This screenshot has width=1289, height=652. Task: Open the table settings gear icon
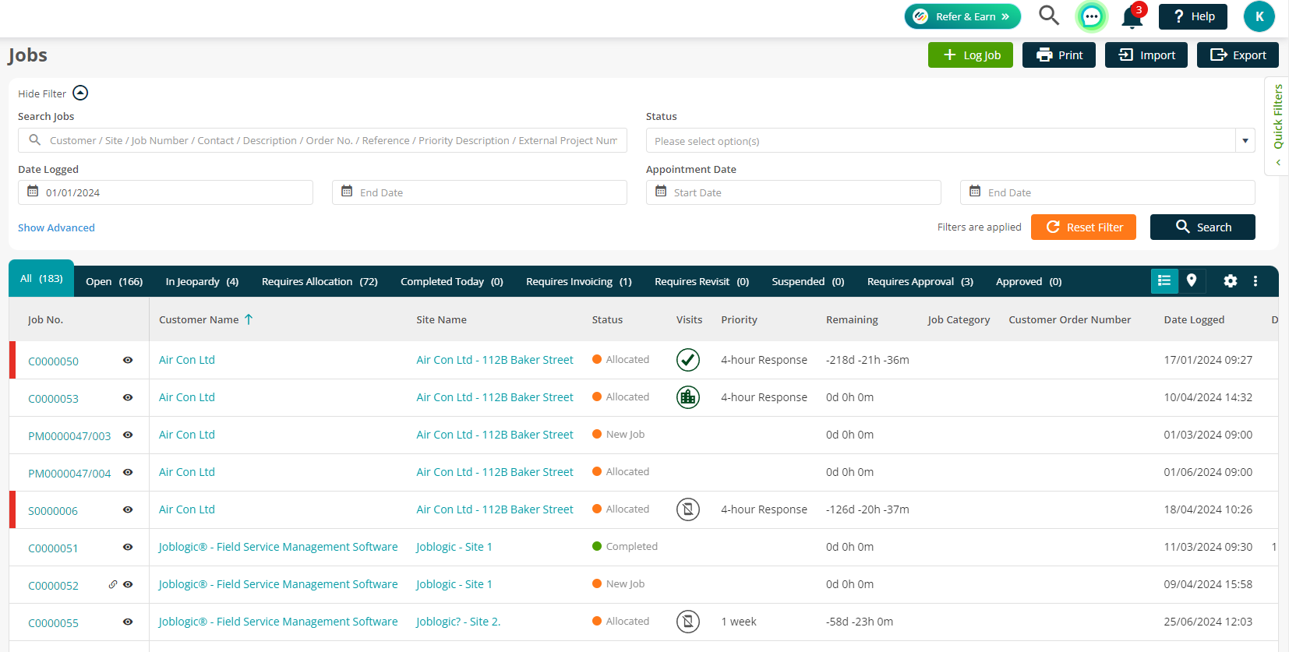[1231, 281]
